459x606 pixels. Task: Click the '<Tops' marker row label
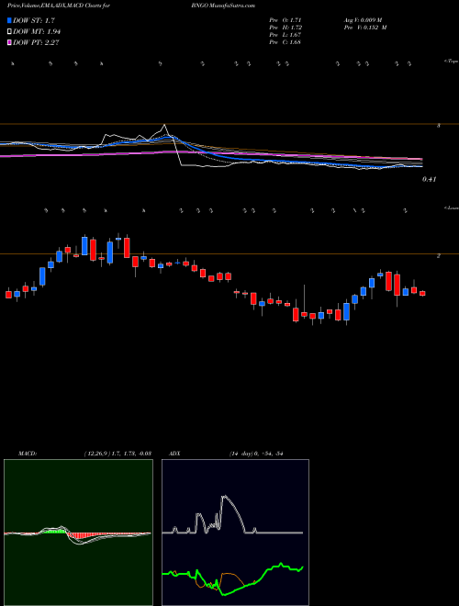pyautogui.click(x=452, y=62)
